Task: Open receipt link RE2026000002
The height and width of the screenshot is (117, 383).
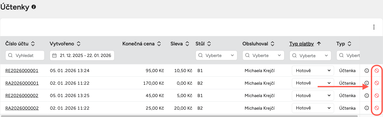Action: tap(22, 96)
